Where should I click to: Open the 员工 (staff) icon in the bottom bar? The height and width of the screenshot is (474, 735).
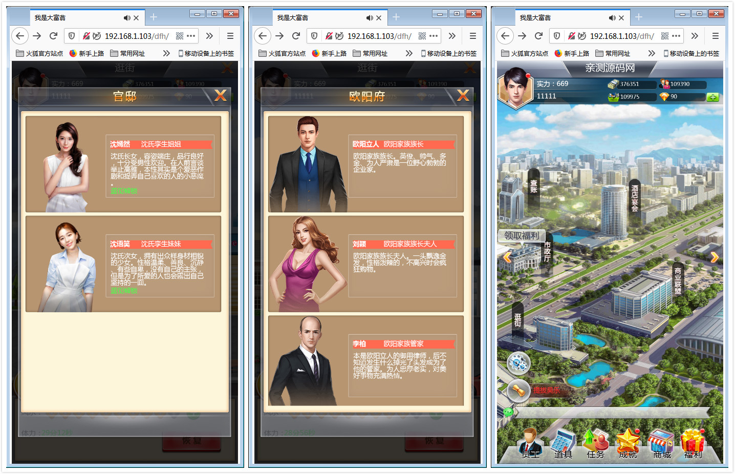click(530, 443)
